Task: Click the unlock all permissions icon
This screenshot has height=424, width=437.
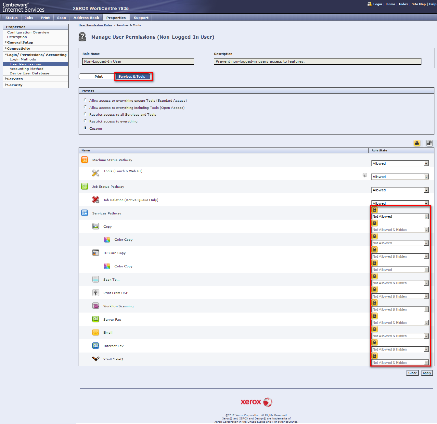Action: click(430, 143)
